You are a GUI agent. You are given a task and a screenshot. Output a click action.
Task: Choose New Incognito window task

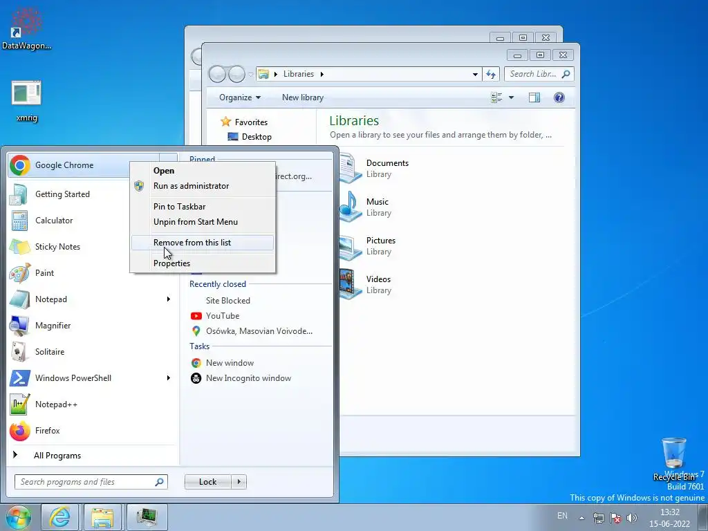pos(260,378)
